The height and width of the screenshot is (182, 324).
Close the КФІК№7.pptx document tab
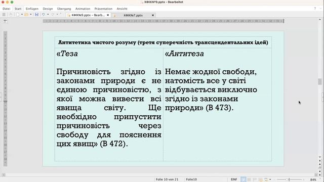point(153,15)
